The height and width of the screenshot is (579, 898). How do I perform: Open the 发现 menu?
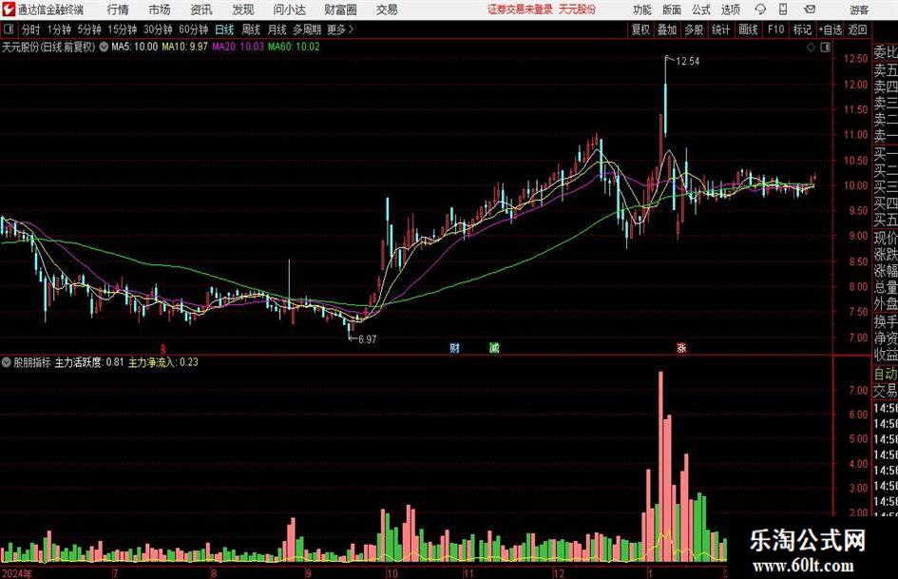point(243,10)
